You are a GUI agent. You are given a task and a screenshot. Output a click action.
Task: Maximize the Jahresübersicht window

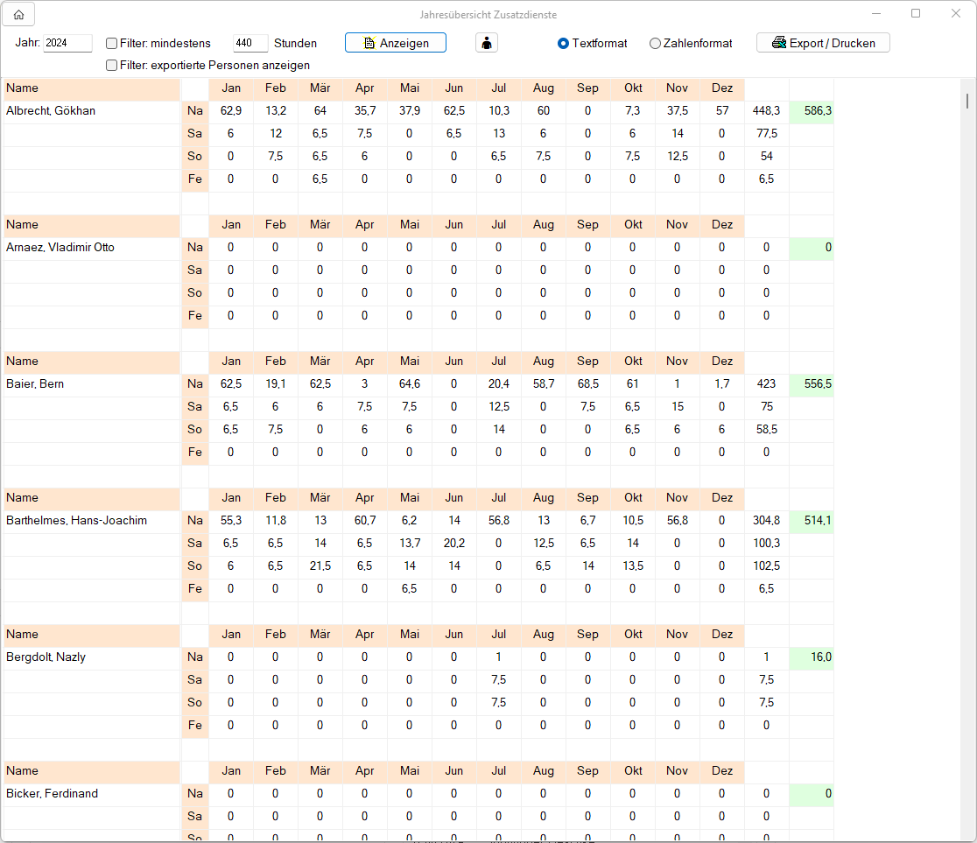coord(916,14)
